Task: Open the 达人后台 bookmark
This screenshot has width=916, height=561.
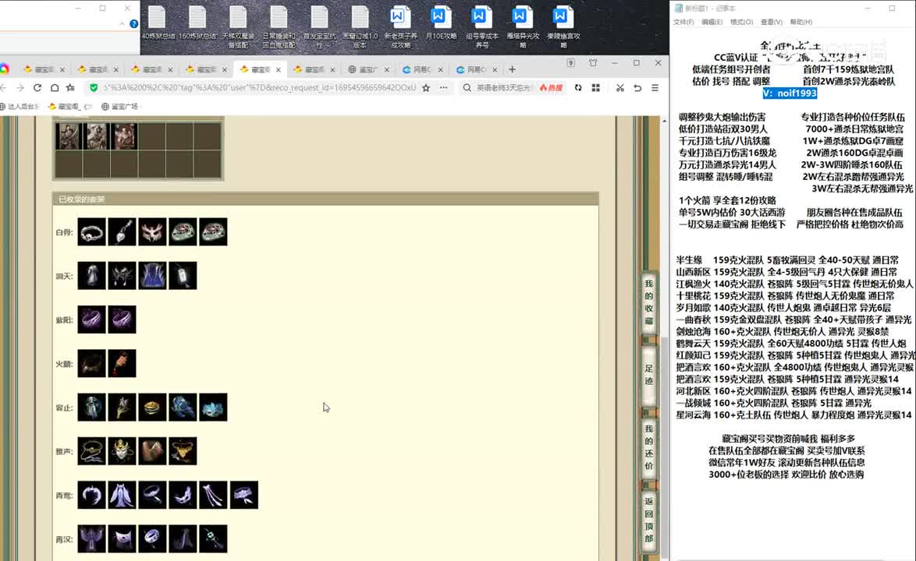Action: (20, 107)
